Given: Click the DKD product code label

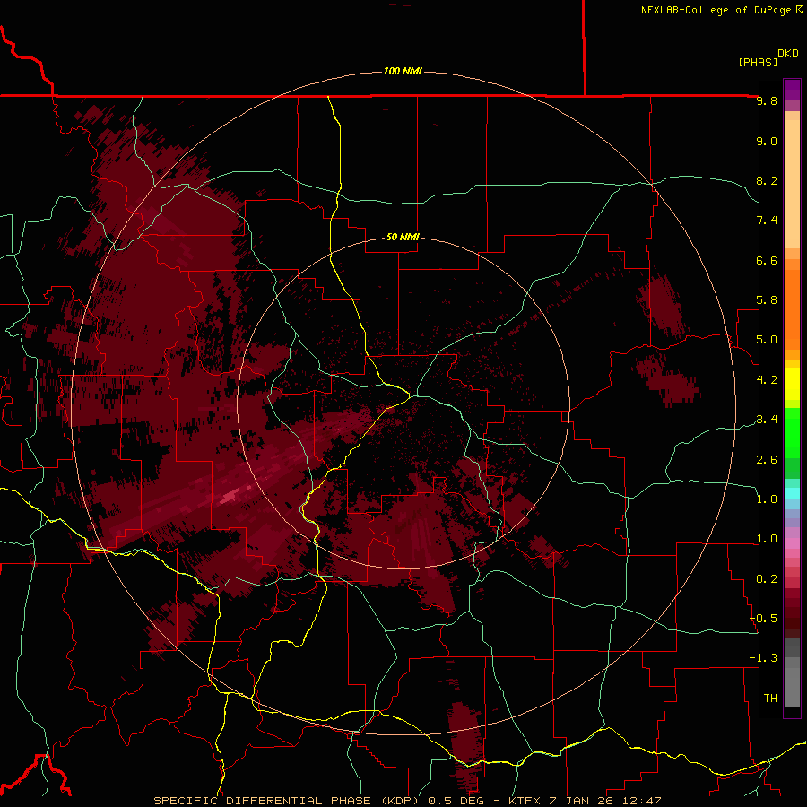Looking at the screenshot, I should tap(788, 54).
